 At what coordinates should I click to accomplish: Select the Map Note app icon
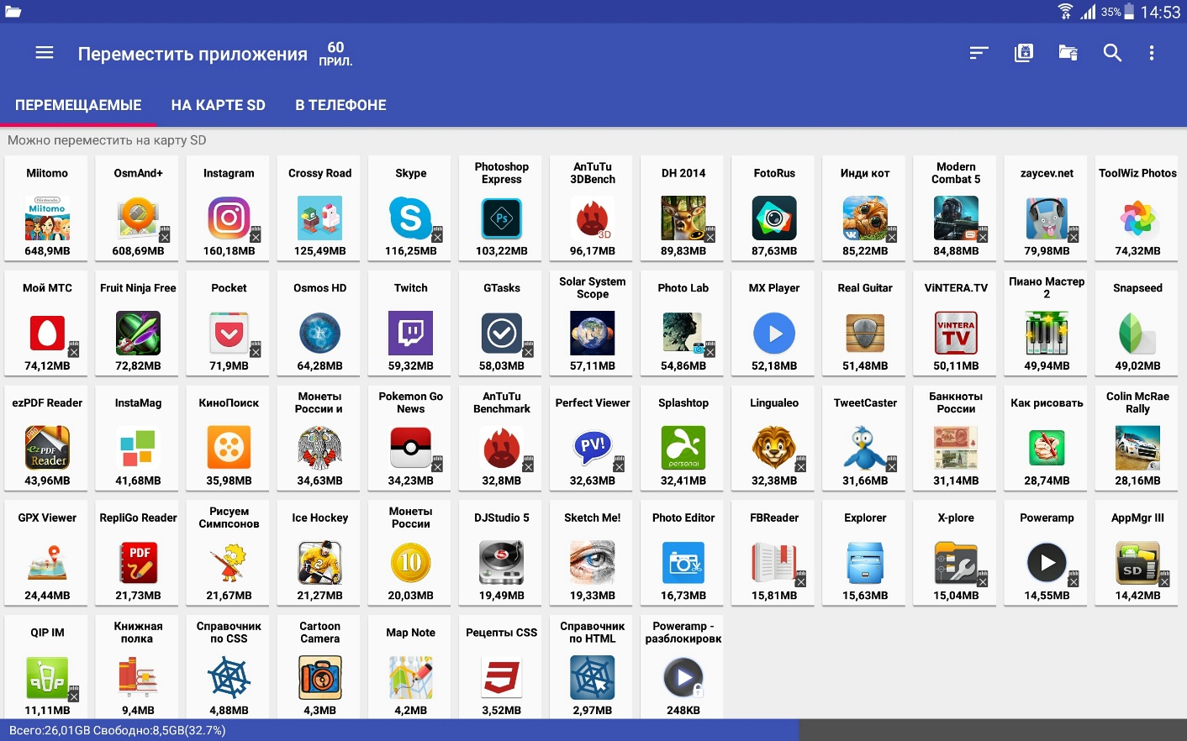coord(410,678)
